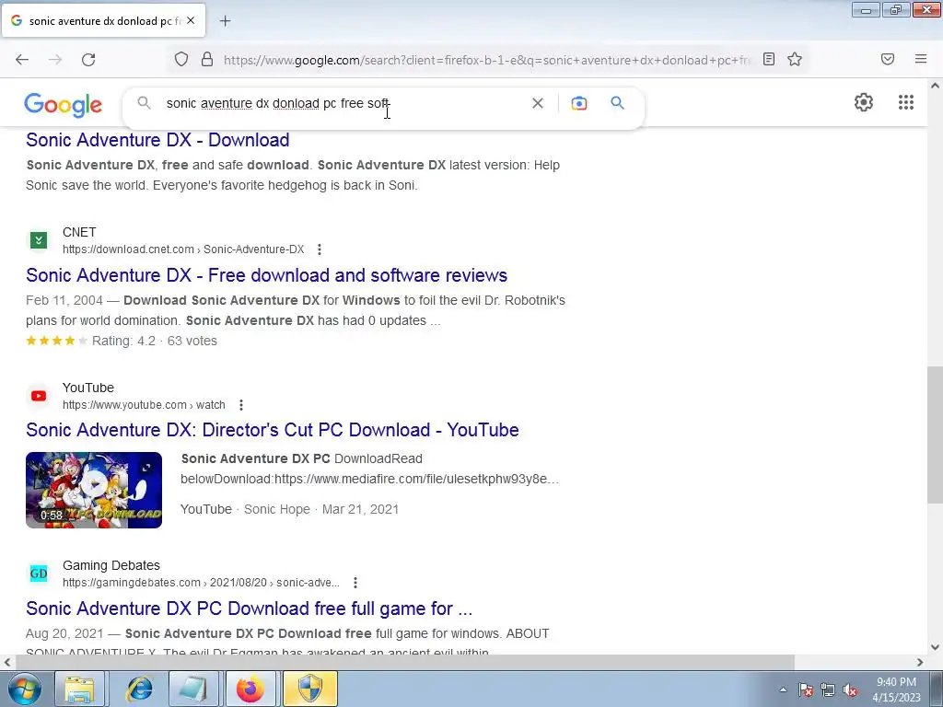Open Action Center flag icon
943x707 pixels.
pos(806,690)
